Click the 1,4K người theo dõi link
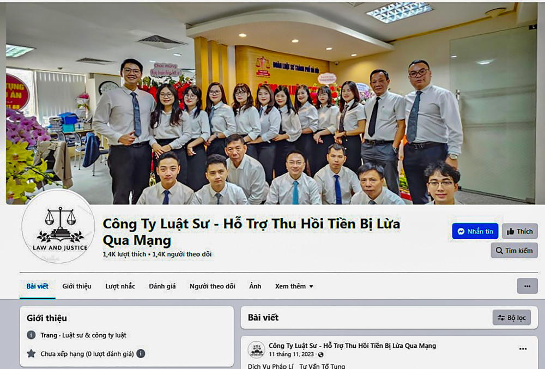545x369 pixels. (182, 255)
